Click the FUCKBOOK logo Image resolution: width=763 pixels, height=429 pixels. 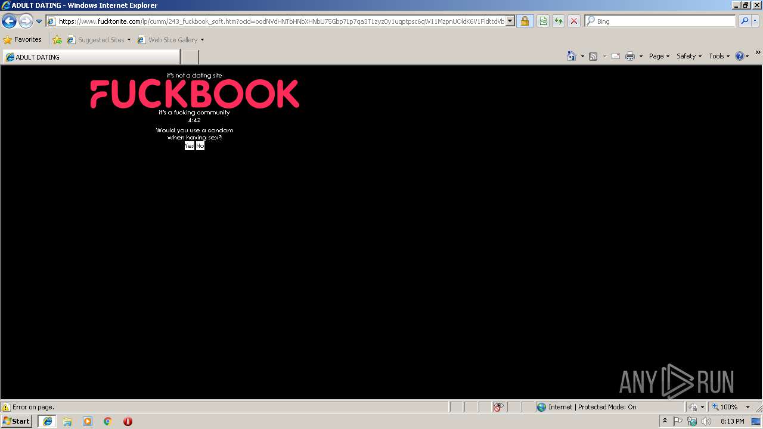point(194,94)
